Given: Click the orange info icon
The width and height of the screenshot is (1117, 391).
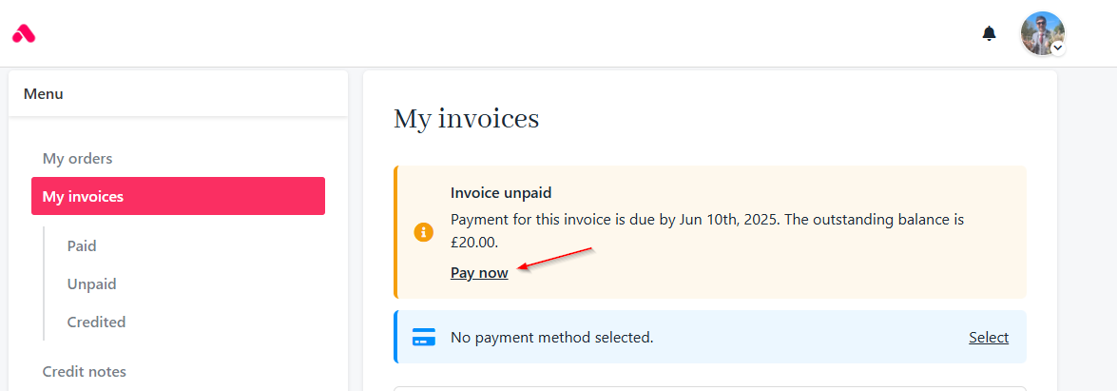Looking at the screenshot, I should (424, 232).
